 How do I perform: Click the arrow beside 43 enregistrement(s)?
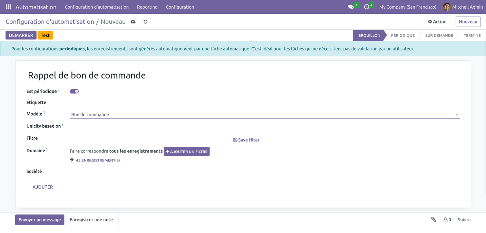point(72,160)
